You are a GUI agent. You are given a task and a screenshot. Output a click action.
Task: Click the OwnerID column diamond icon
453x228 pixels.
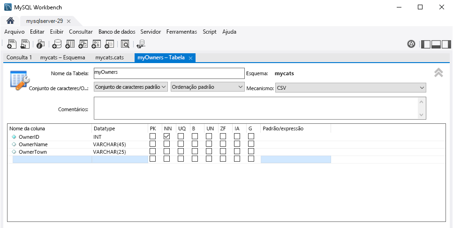(14, 137)
